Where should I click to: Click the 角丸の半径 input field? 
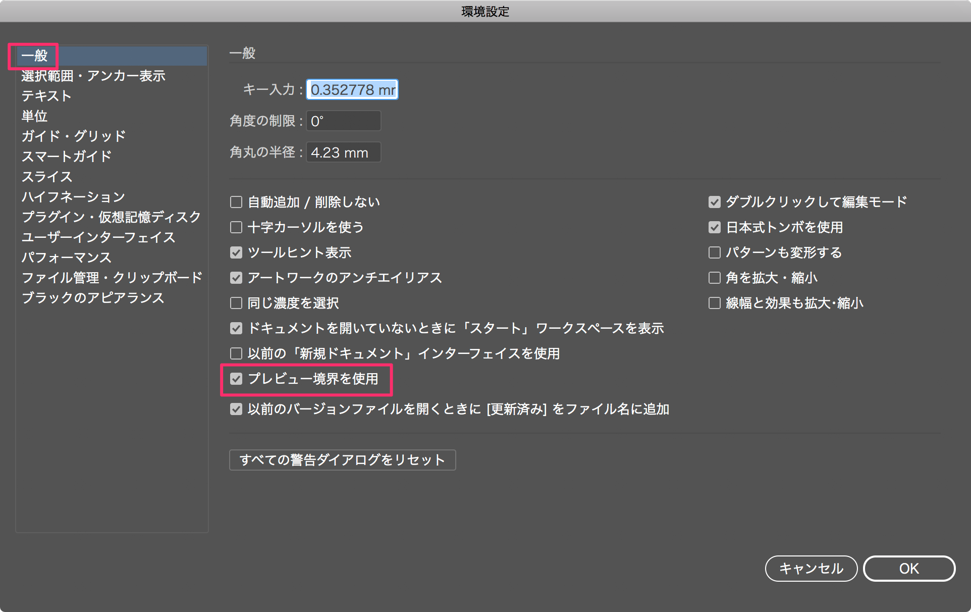coord(344,152)
